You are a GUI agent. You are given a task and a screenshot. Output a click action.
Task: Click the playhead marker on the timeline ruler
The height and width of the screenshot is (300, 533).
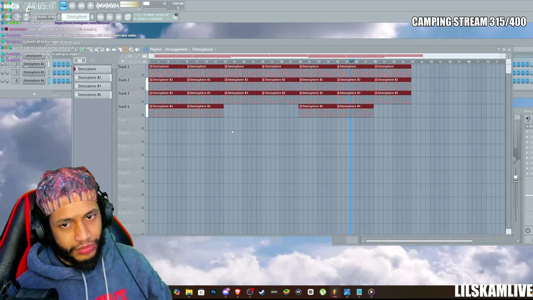[x=352, y=61]
